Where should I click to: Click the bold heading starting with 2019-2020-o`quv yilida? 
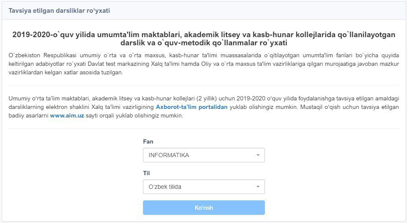[204, 35]
